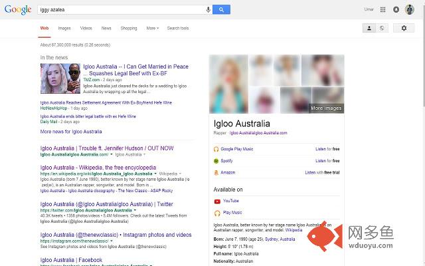425x266 pixels.
Task: Activate voice search microphone icon
Action: [208, 9]
